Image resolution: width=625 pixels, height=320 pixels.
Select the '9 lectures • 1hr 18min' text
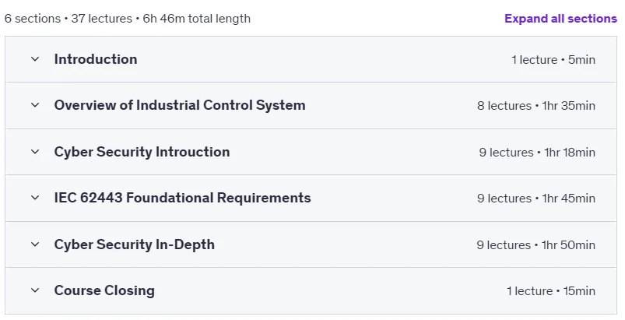[x=537, y=153]
